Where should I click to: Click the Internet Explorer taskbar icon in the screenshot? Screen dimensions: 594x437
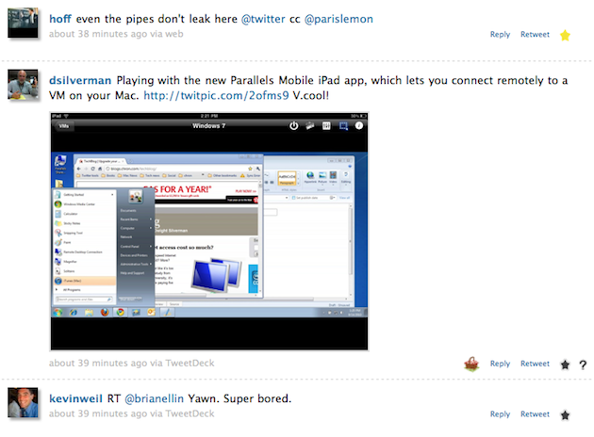74,312
